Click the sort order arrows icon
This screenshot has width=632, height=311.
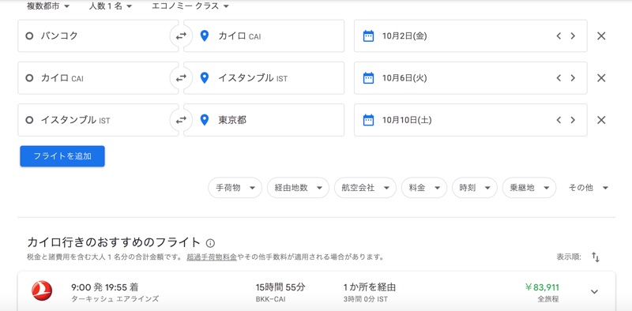[x=596, y=257]
